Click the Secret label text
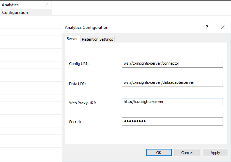231x162 pixels. 75,122
